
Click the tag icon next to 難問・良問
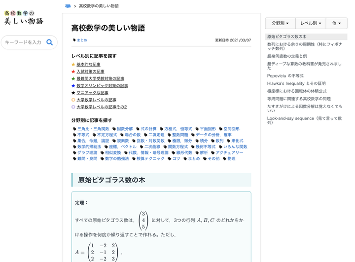click(x=74, y=159)
